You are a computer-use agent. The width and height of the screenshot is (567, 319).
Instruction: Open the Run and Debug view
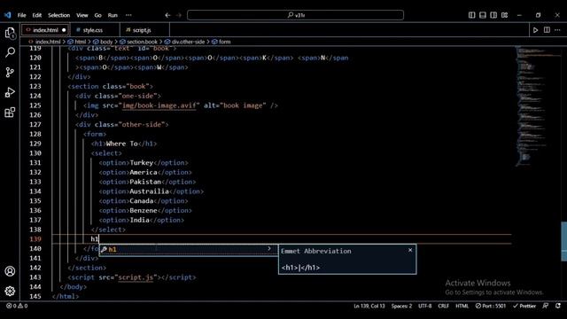coord(10,92)
